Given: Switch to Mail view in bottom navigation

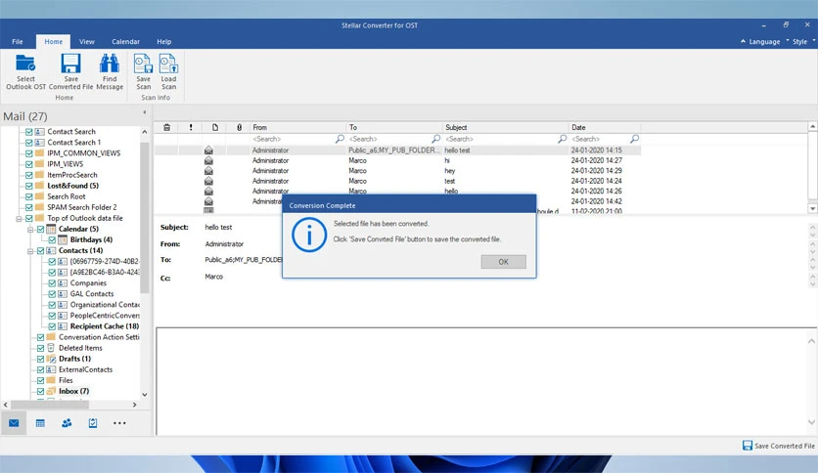Looking at the screenshot, I should coord(14,423).
